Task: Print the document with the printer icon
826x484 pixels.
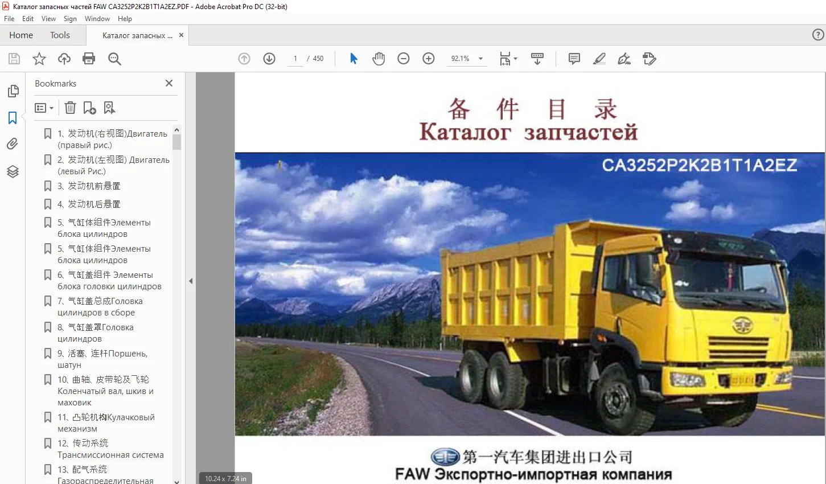Action: point(89,59)
